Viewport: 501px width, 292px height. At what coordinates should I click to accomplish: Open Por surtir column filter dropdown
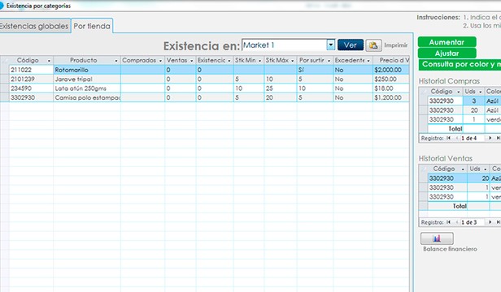pos(329,61)
